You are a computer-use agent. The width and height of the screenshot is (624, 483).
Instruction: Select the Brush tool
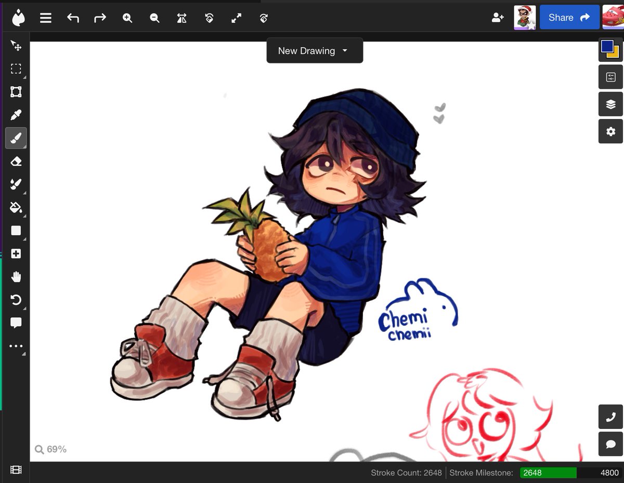coord(16,138)
